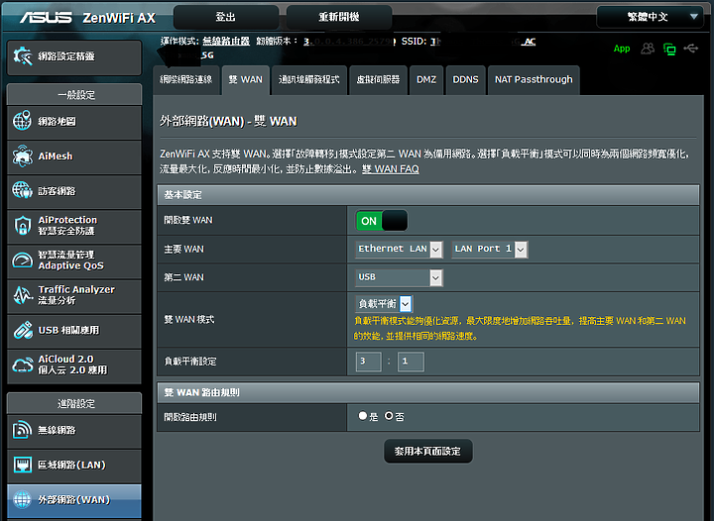Click the USB 相關應用 icon
Screen dimensions: 714x521
(x=22, y=330)
